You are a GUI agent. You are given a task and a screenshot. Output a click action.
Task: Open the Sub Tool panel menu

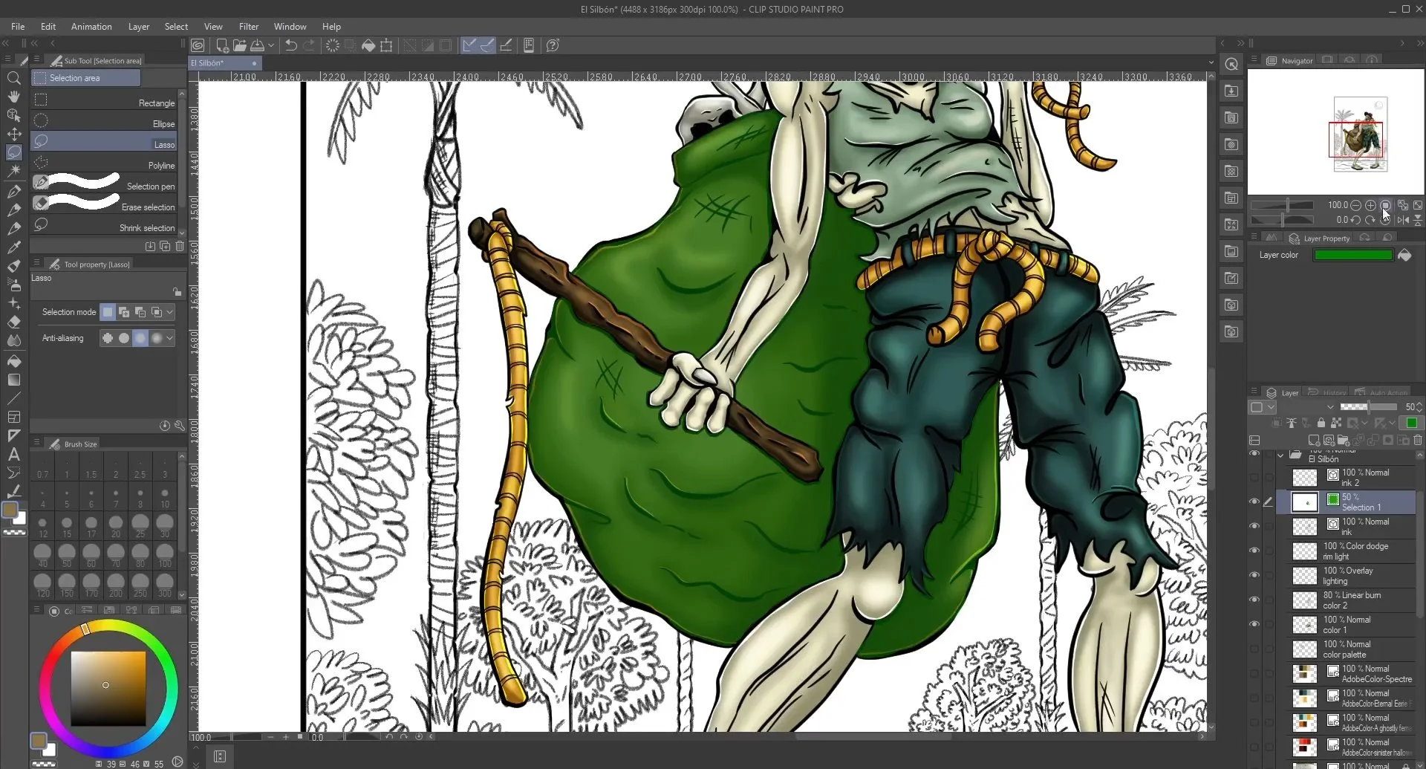[36, 60]
